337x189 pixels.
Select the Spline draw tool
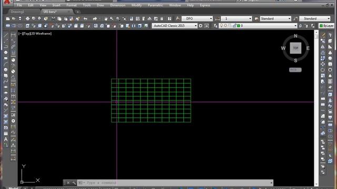6,81
